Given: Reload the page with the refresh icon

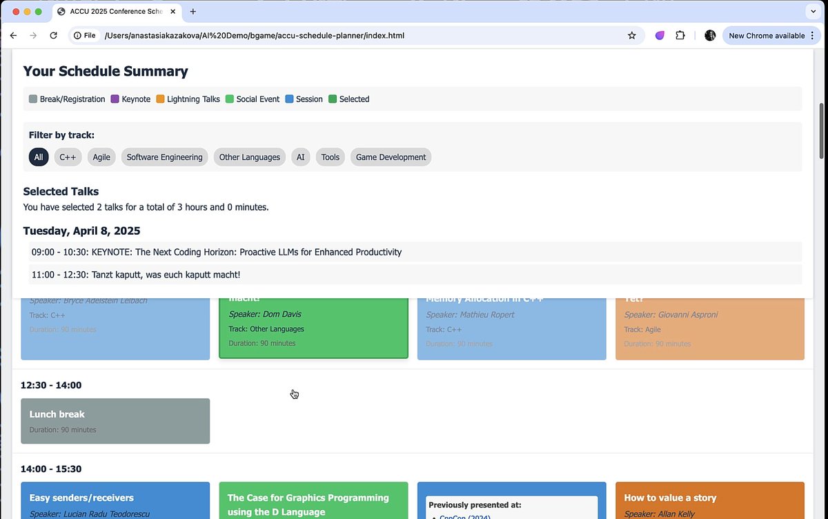Looking at the screenshot, I should pyautogui.click(x=53, y=35).
